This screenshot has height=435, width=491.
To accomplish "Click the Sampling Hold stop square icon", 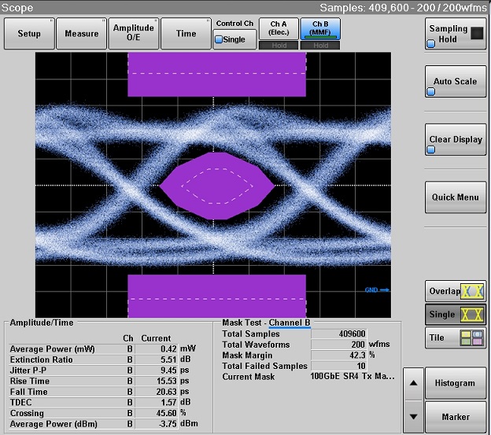I will click(x=476, y=33).
